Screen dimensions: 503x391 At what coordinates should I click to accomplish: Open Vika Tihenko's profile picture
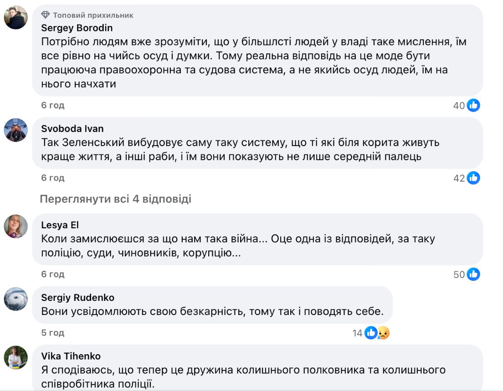pos(16,357)
